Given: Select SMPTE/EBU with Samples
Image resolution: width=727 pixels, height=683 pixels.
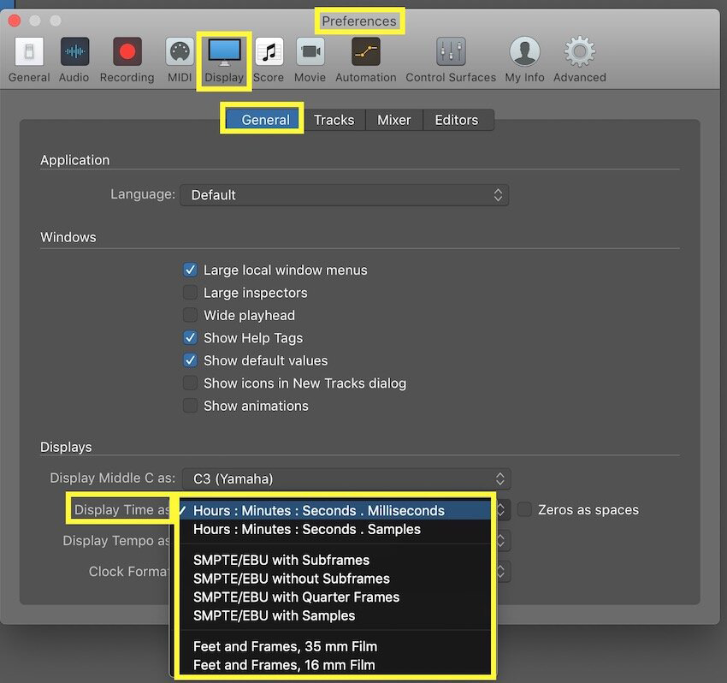Looking at the screenshot, I should tap(334, 615).
